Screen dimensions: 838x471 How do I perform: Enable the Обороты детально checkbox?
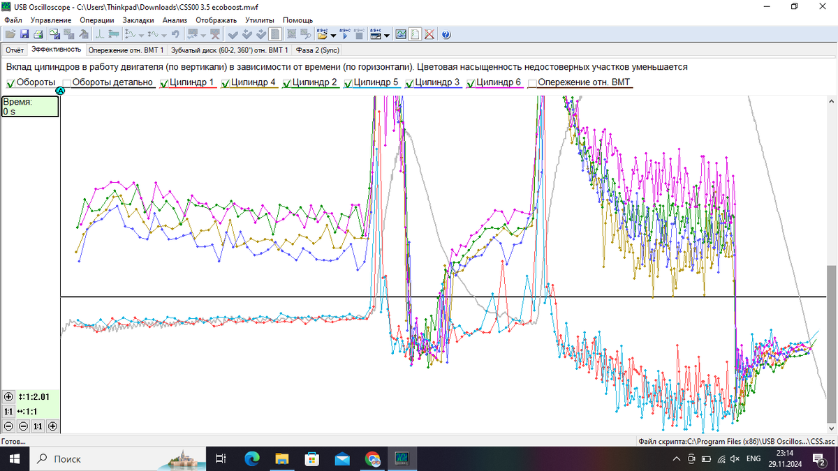(67, 83)
